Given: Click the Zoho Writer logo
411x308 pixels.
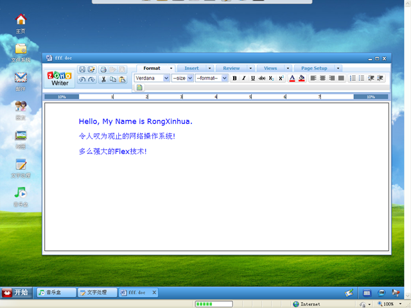Looking at the screenshot, I should 60,78.
